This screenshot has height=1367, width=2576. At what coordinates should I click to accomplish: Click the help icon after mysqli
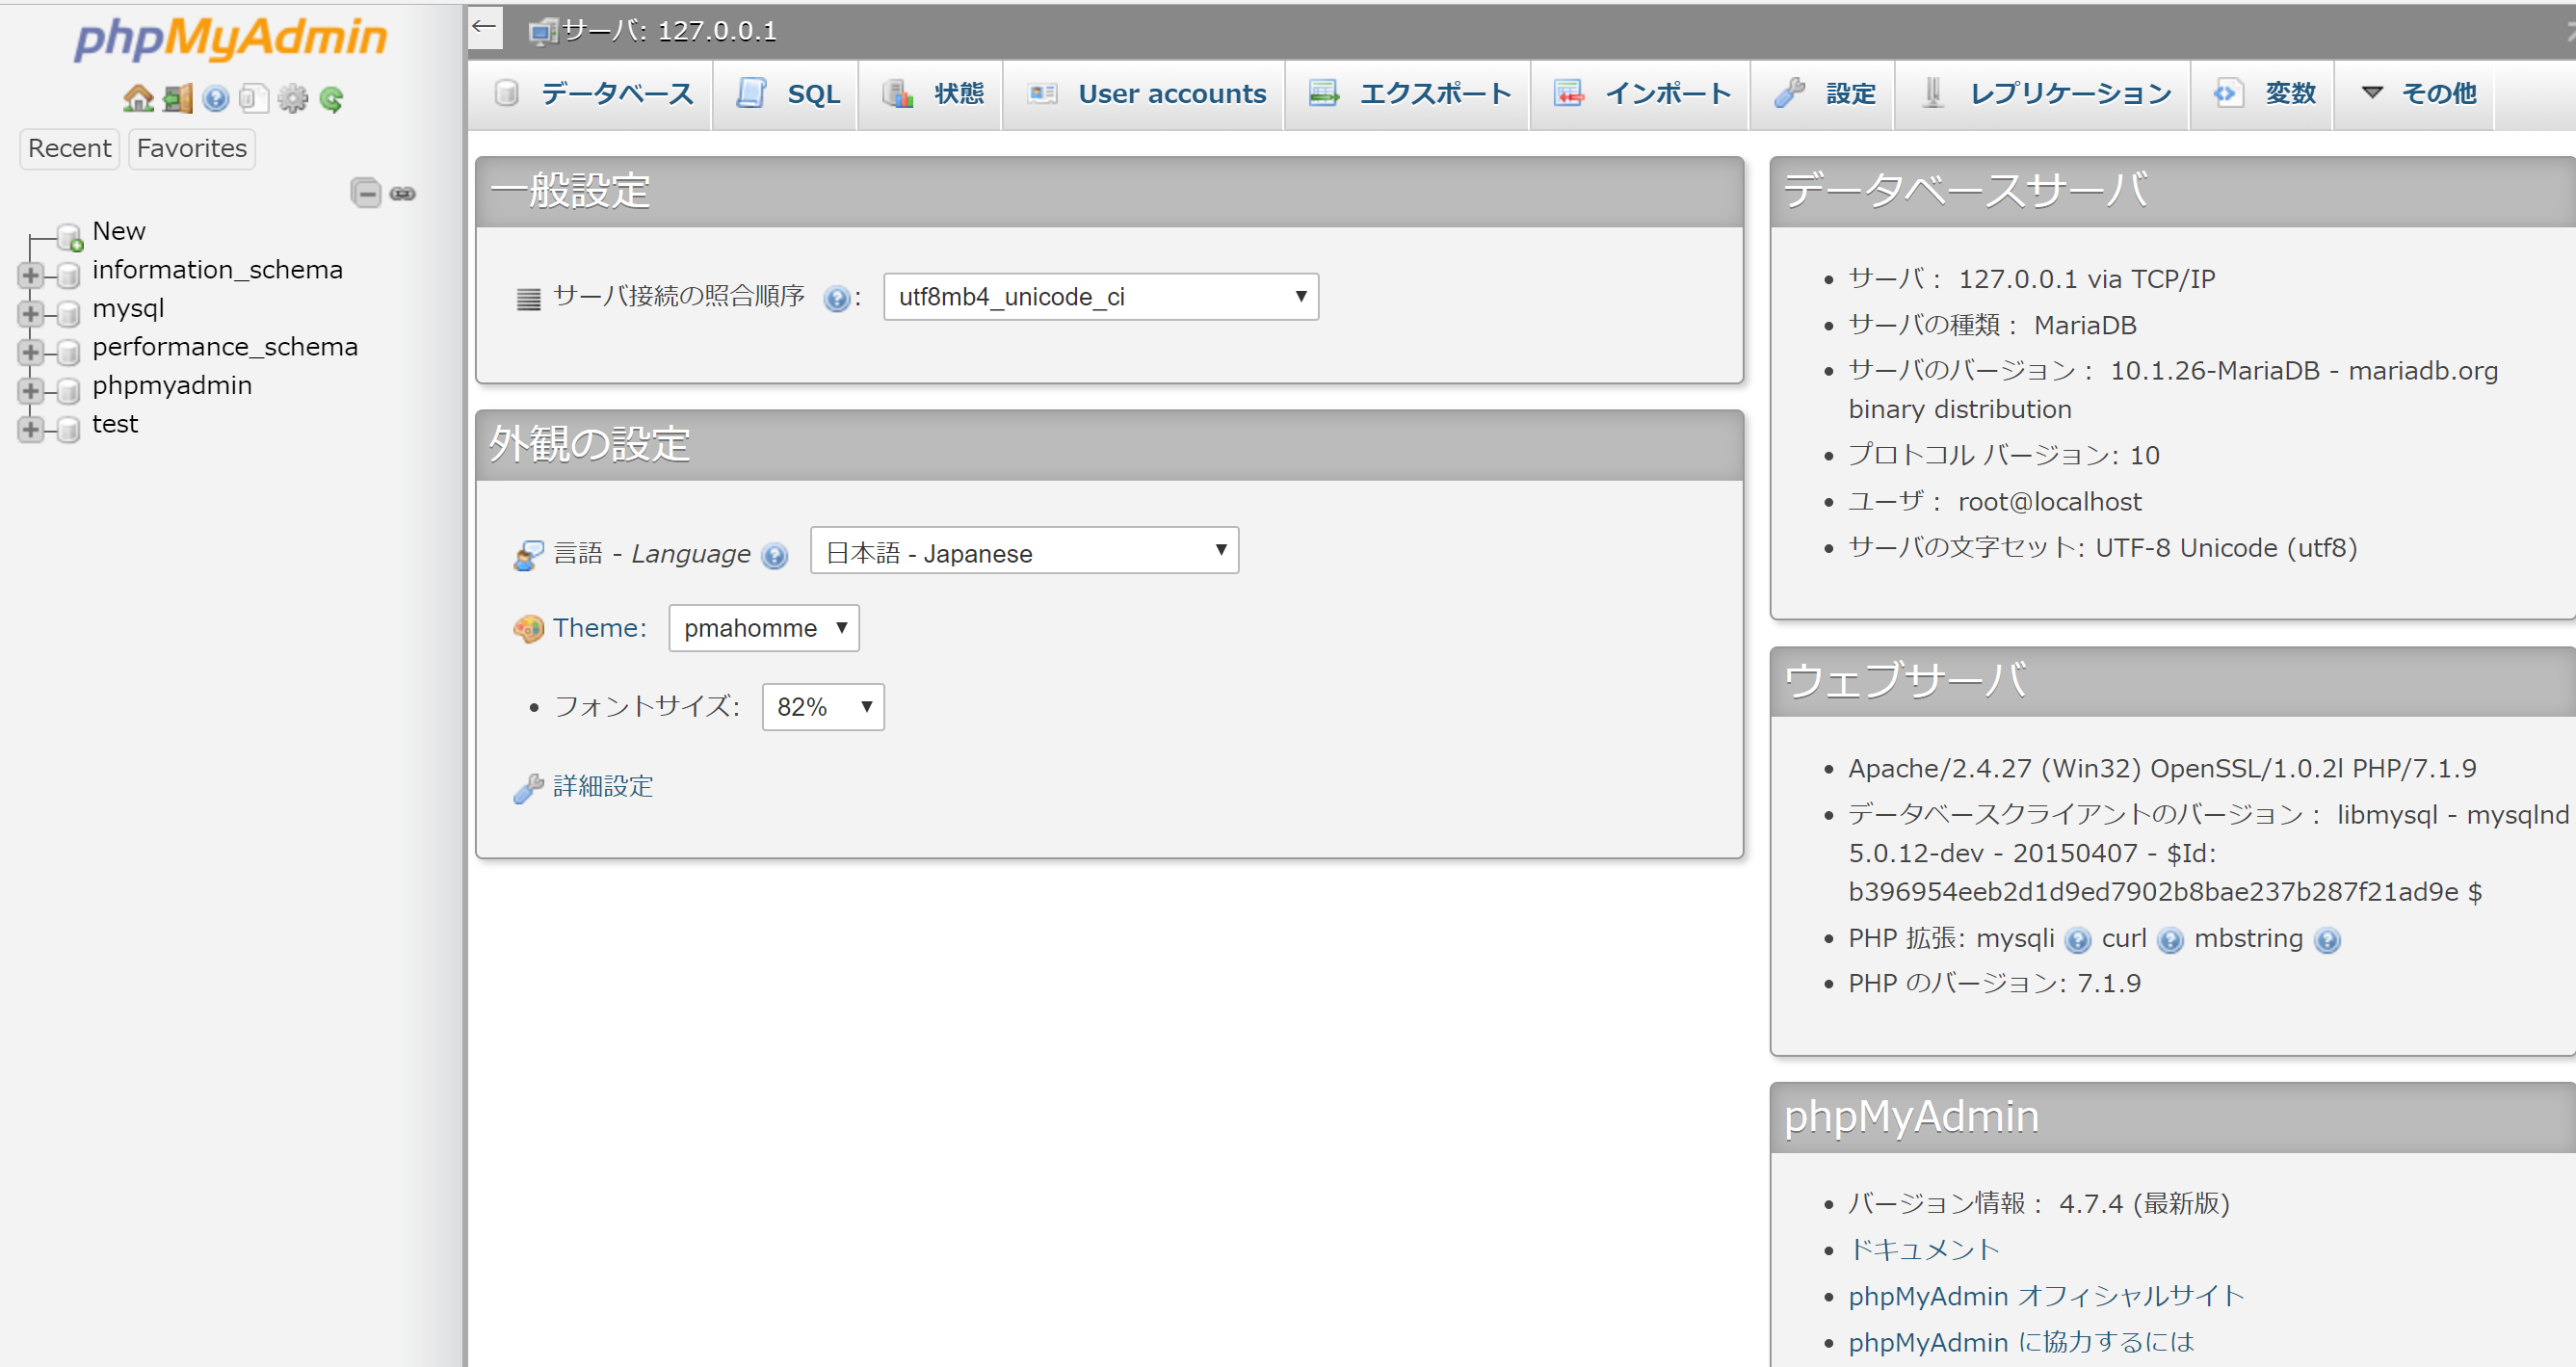(x=2078, y=940)
